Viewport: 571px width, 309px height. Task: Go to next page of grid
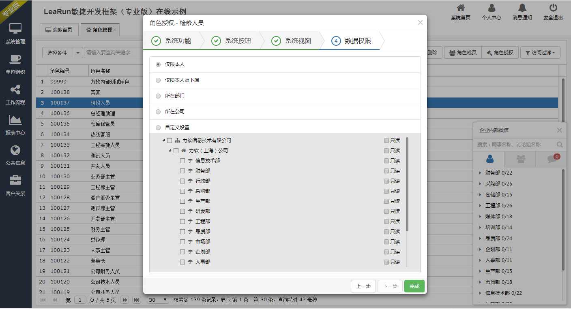[125, 300]
